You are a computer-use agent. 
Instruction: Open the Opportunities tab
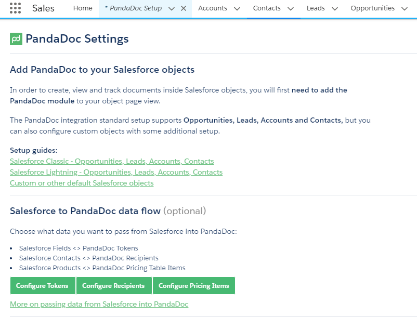click(x=372, y=8)
